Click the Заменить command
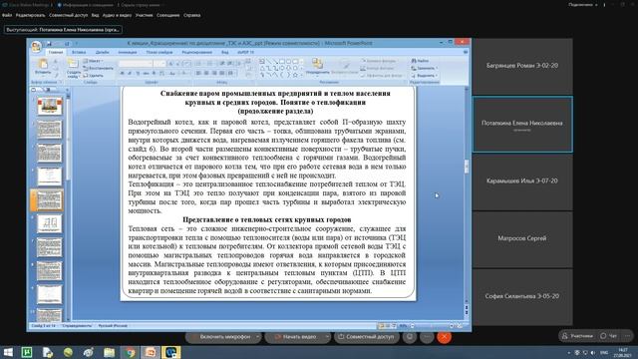Image resolution: width=638 pixels, height=359 pixels. (x=425, y=68)
